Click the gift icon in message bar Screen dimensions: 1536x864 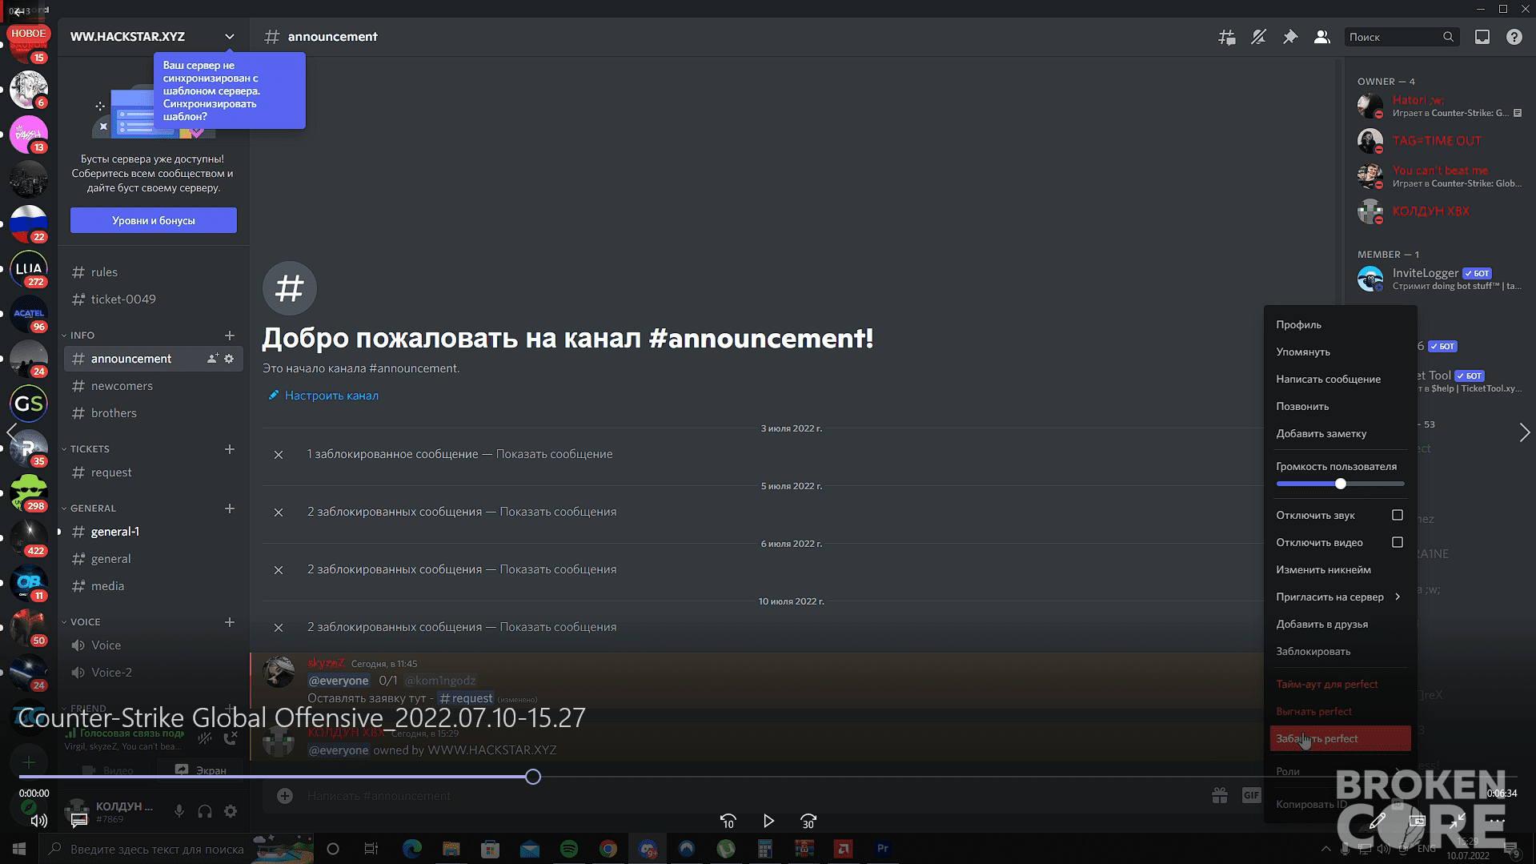pyautogui.click(x=1219, y=795)
